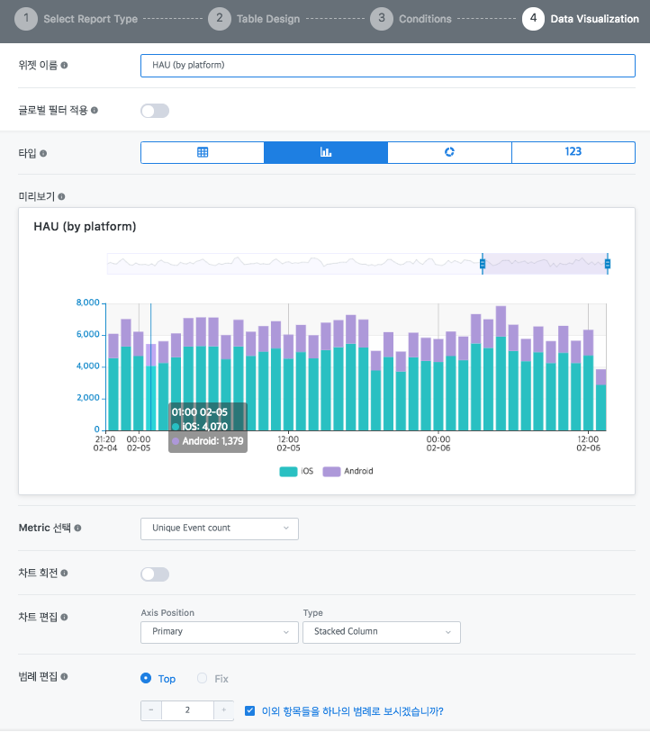Screen dimensions: 650x732
Task: Select the 123 number type option
Action: pos(573,152)
